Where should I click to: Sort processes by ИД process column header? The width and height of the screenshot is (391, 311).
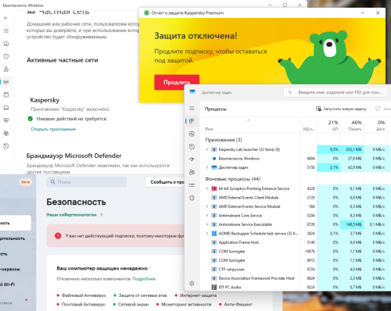[x=309, y=129]
